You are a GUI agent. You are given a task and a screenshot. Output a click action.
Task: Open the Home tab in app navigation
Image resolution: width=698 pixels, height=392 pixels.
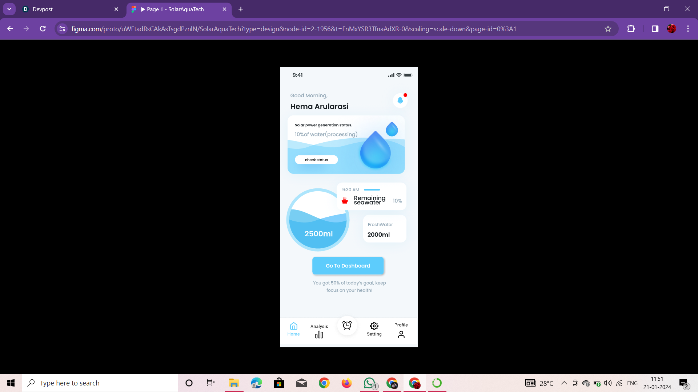[293, 329]
